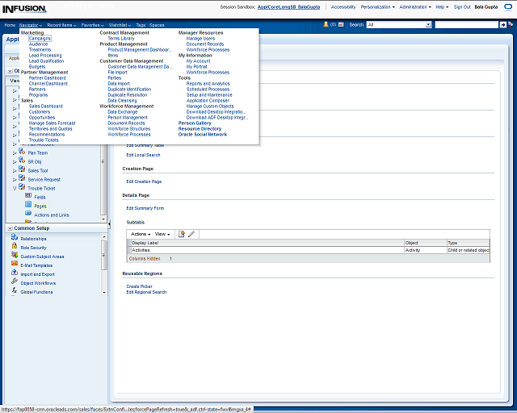Click the Sign Out link
This screenshot has width=517, height=413.
click(462, 6)
